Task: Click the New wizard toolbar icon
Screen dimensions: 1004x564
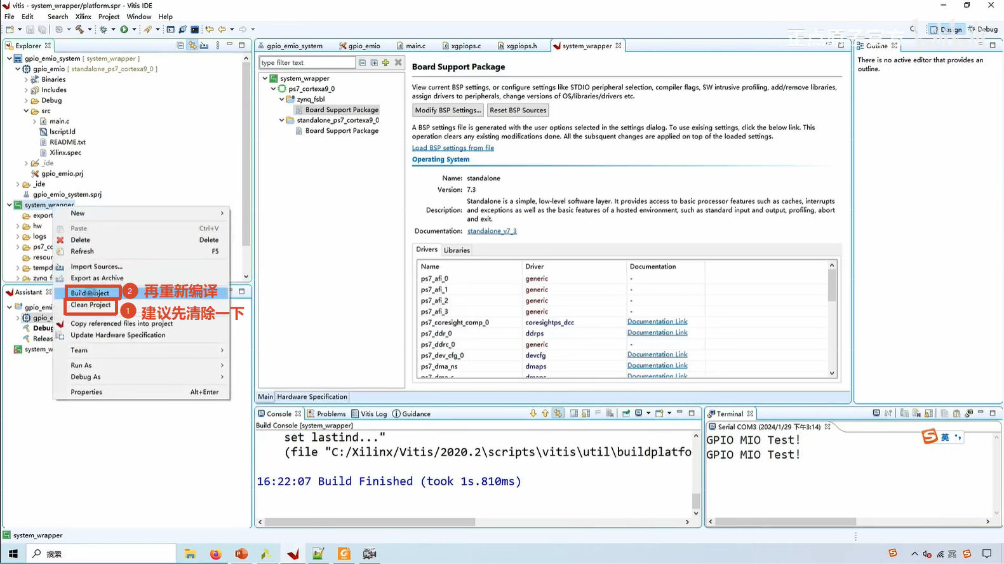Action: tap(10, 29)
